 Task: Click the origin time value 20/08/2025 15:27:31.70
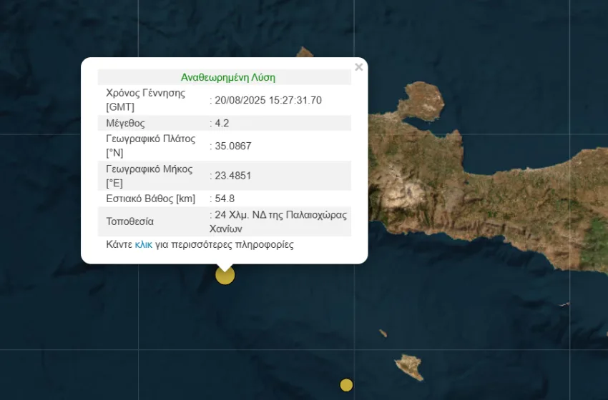coord(268,100)
